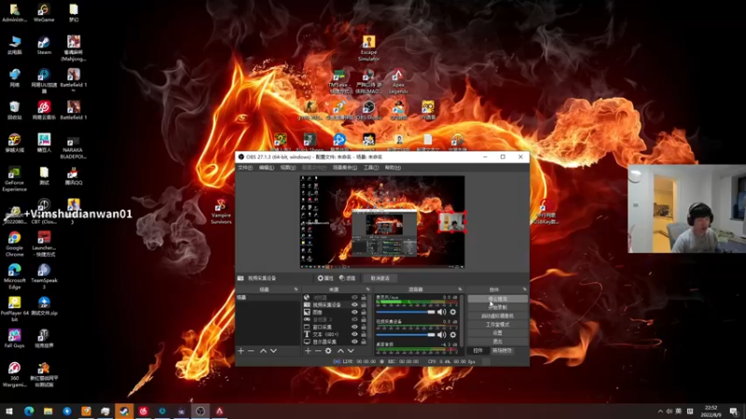
Task: Select webcam source in OBS preview
Action: [451, 222]
